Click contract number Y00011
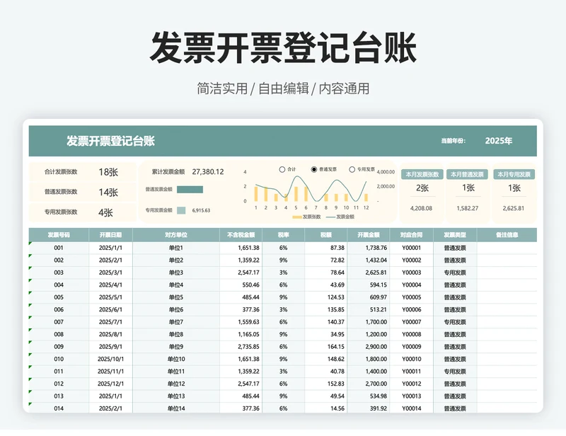Screen dimensions: 566x436 412,372
